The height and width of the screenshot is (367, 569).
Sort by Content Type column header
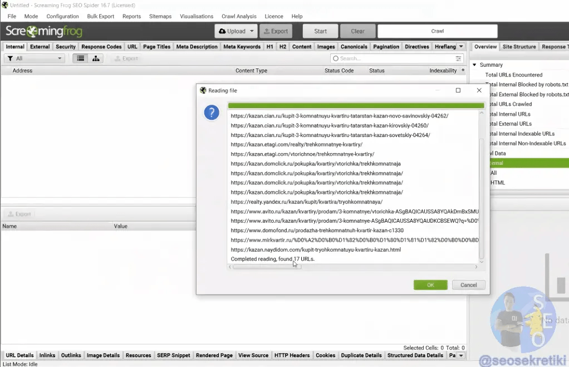(x=251, y=70)
